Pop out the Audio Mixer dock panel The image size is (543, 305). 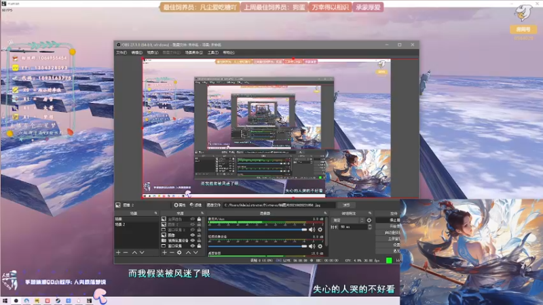[x=325, y=213]
